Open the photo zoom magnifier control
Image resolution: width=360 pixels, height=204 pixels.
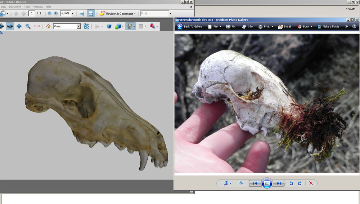tap(227, 183)
